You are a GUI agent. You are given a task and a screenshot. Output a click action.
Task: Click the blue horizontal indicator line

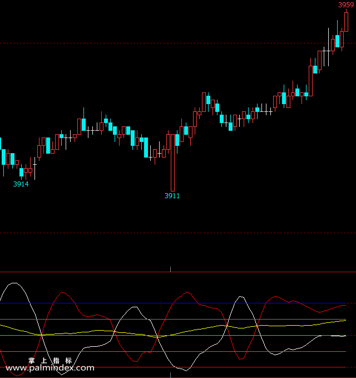173,303
